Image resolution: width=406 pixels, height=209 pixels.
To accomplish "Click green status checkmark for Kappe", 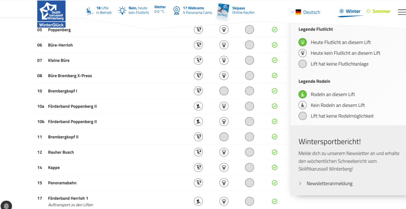I will (x=274, y=168).
